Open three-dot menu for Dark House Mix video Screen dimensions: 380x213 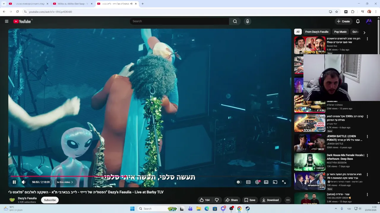pyautogui.click(x=367, y=156)
